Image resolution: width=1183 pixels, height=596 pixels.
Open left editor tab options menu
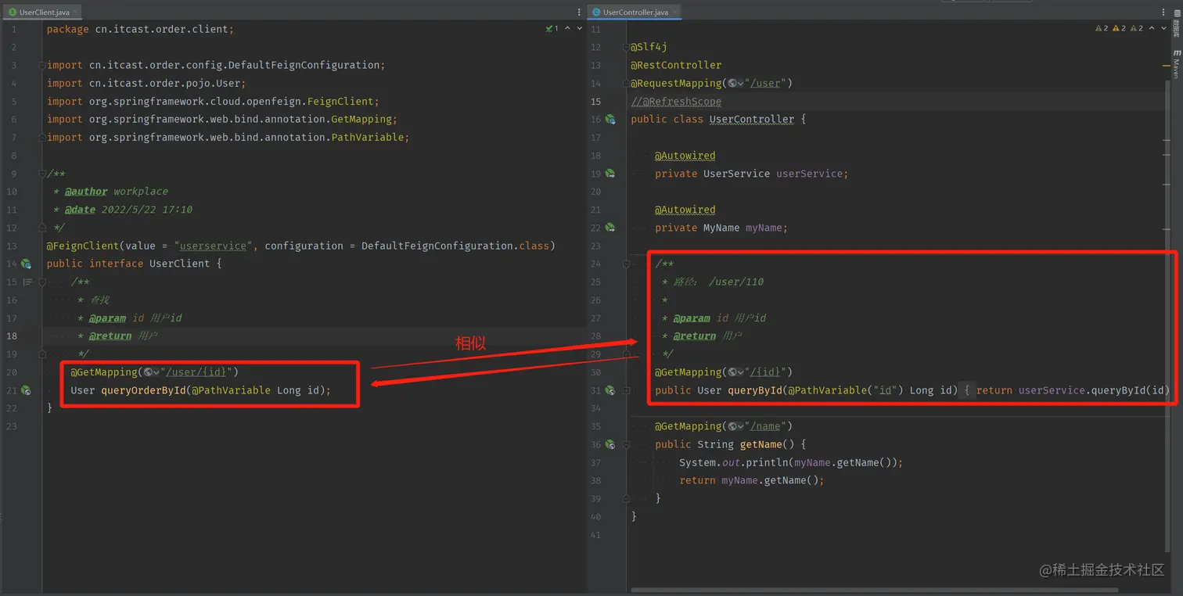[x=579, y=13]
